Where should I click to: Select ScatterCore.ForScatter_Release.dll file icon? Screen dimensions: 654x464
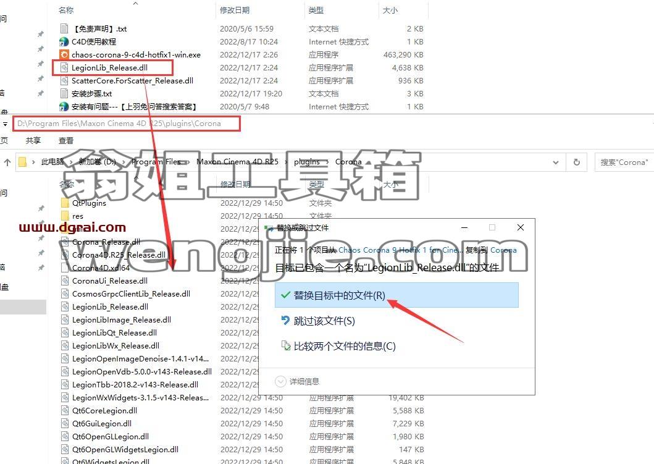tap(64, 80)
